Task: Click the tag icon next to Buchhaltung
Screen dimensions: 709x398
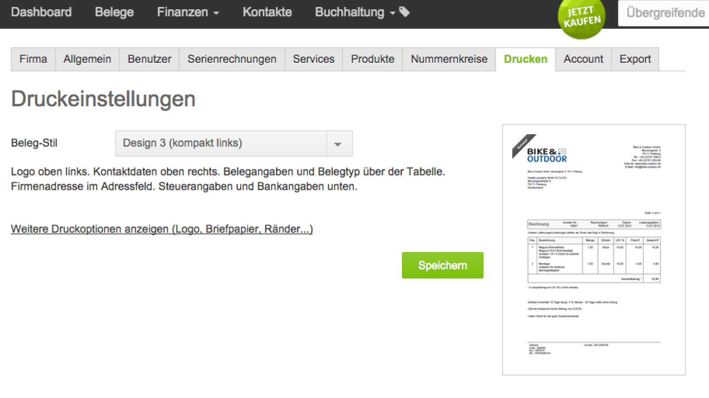Action: (404, 12)
